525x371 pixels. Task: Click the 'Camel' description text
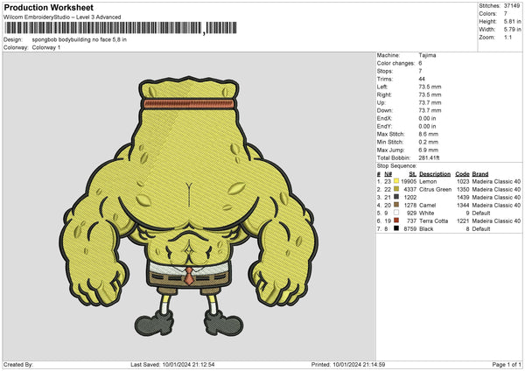[428, 206]
